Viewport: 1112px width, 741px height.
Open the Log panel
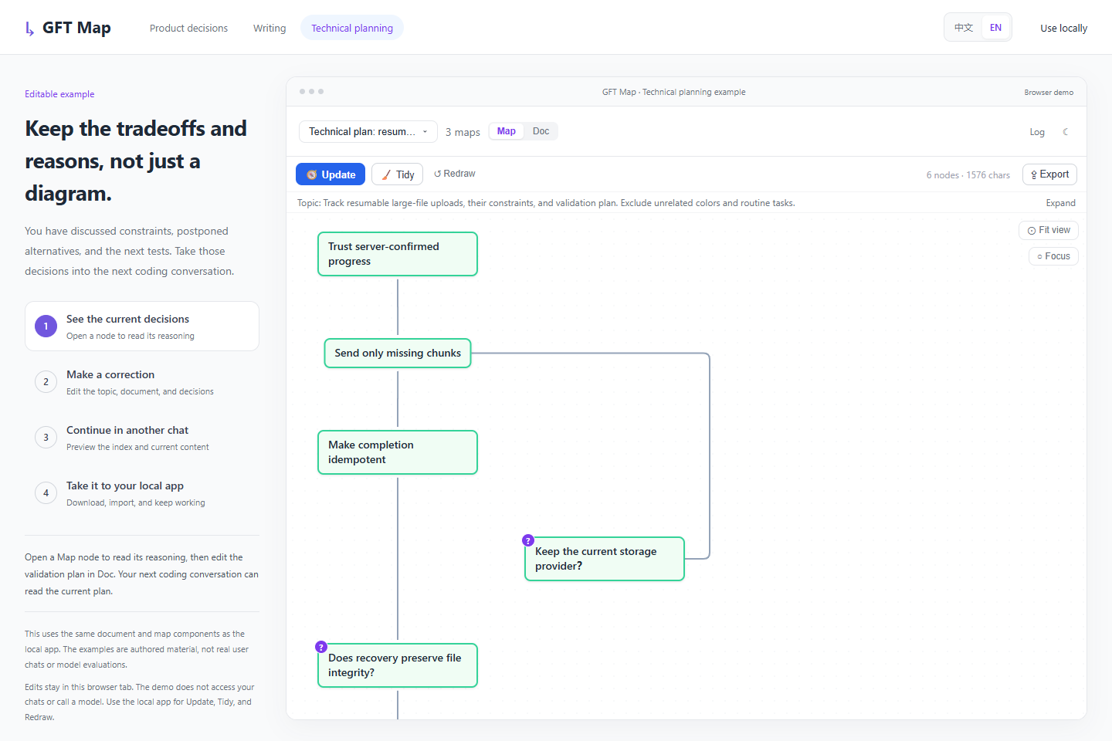tap(1037, 132)
